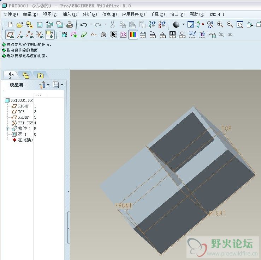Click the Print icon
This screenshot has height=260, width=261.
(70, 25)
